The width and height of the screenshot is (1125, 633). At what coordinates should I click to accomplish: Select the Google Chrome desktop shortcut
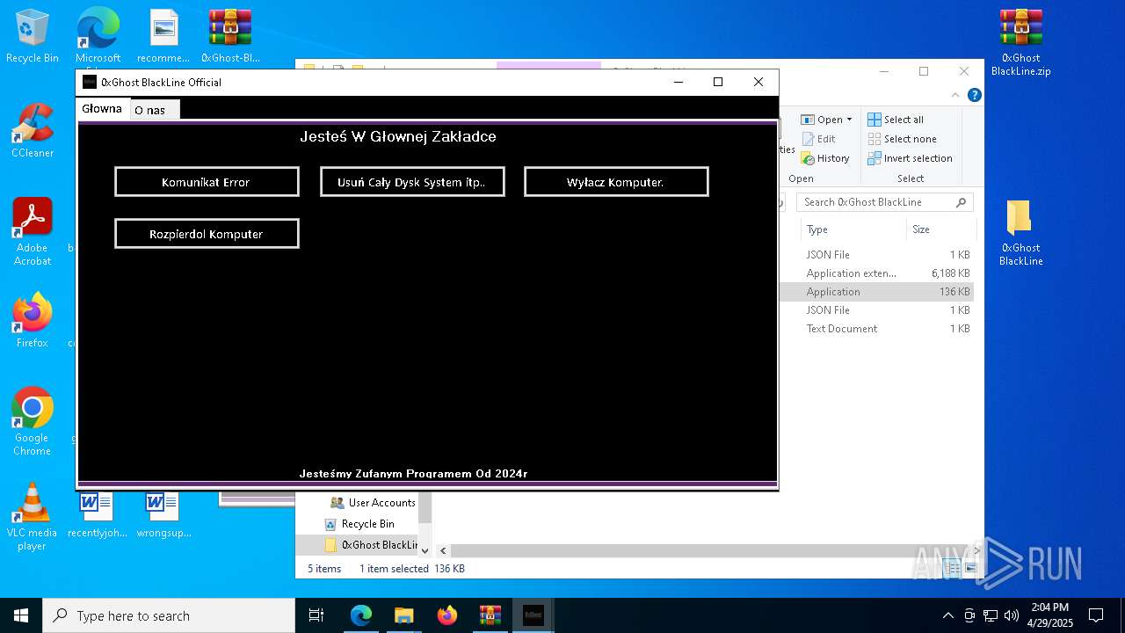33,421
